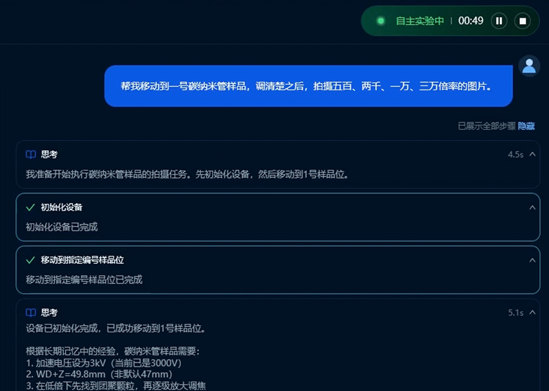
Task: Click the green running status indicator
Action: coord(381,21)
